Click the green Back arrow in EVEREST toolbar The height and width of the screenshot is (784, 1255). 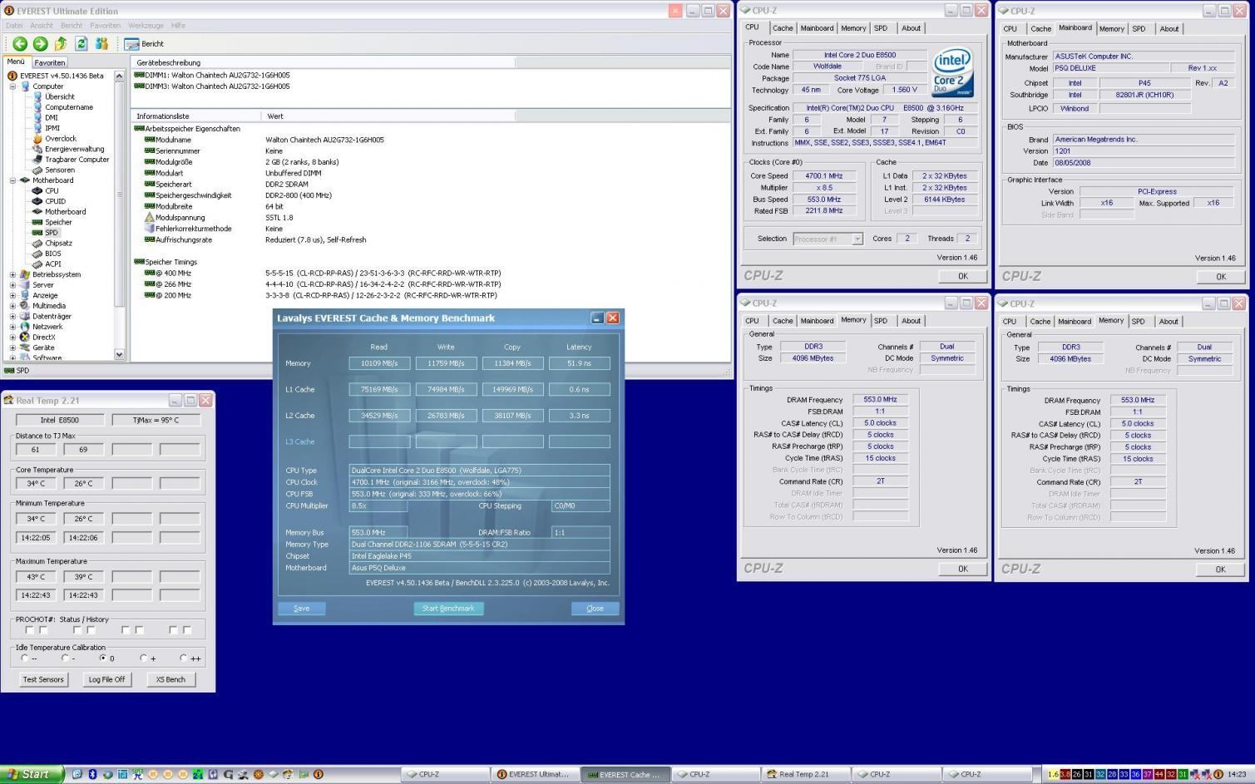(20, 43)
